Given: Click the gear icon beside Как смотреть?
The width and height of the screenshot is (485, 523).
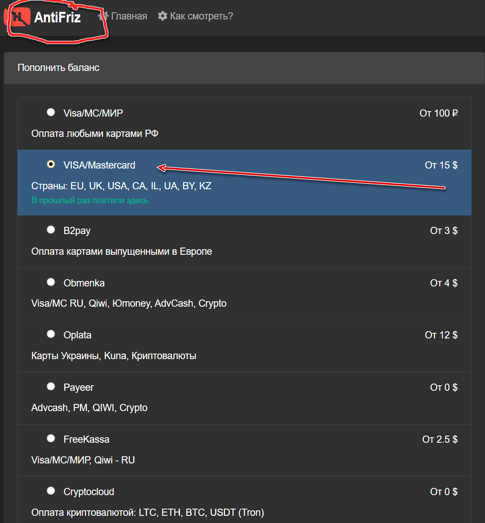Looking at the screenshot, I should [x=163, y=16].
